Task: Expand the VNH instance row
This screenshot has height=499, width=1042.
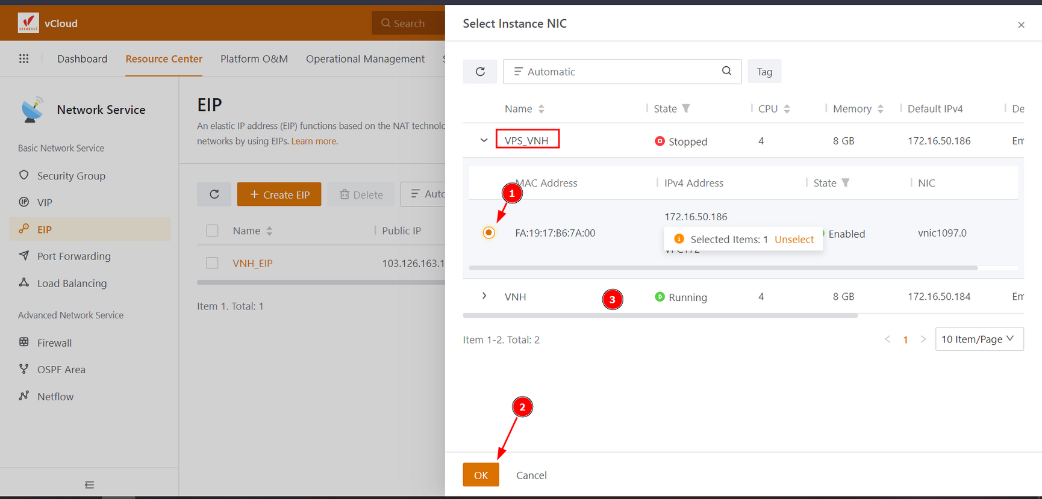Action: click(x=484, y=296)
